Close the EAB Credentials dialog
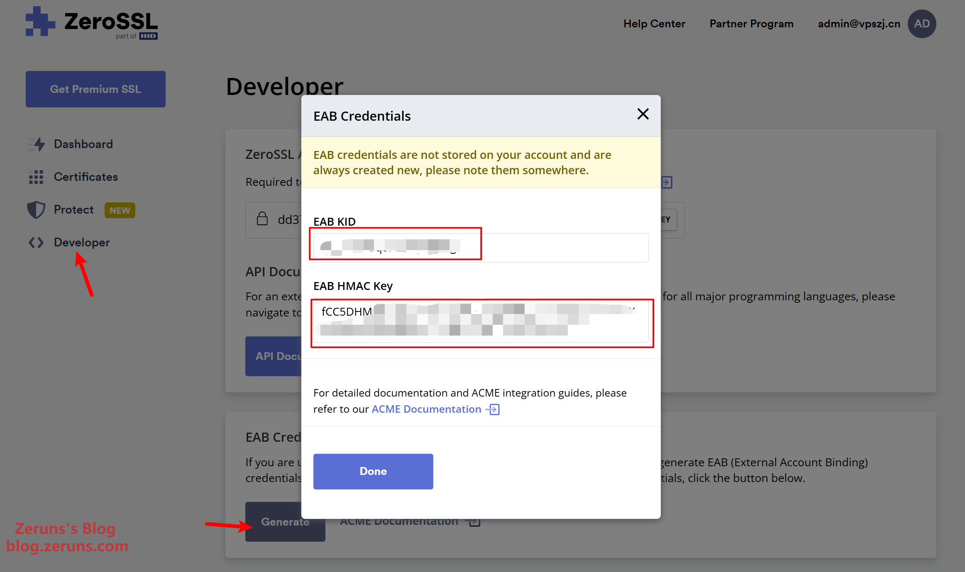The width and height of the screenshot is (965, 572). (x=643, y=114)
